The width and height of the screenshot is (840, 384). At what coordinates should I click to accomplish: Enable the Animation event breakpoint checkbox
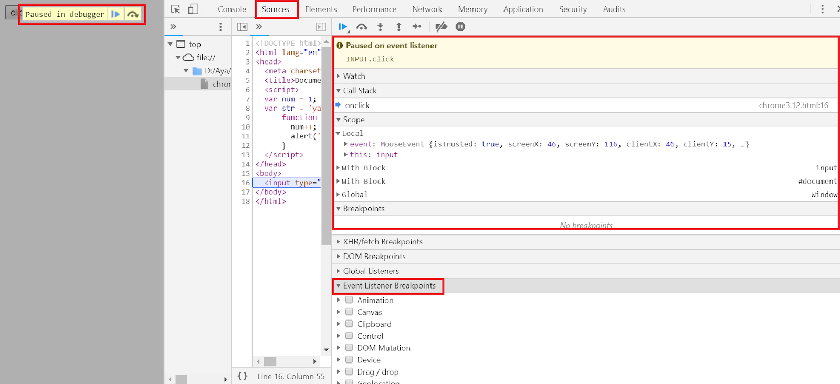349,300
